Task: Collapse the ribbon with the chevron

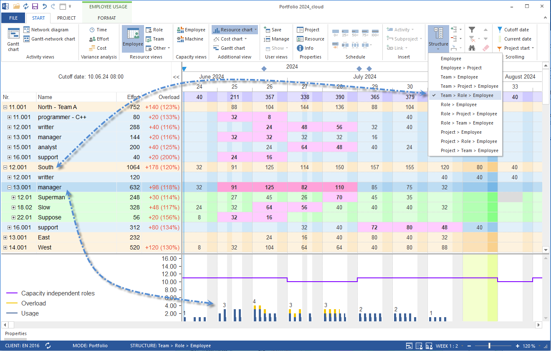Action: (545, 18)
